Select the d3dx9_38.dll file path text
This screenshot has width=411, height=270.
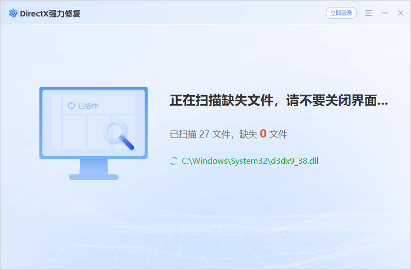[250, 161]
